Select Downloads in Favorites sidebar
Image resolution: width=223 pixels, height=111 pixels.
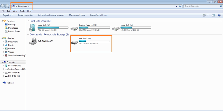point(13,28)
